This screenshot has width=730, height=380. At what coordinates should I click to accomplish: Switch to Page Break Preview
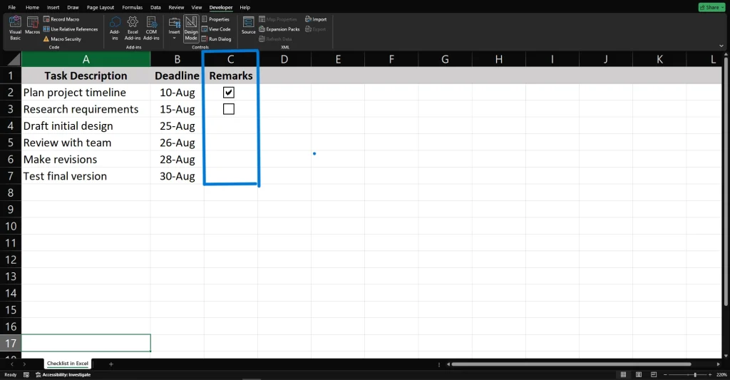tap(654, 374)
